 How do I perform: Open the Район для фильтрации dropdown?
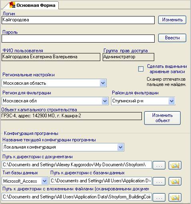tap(171, 101)
